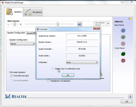Open the Speaker Configuration sub-tab
This screenshot has width=136, height=107.
pyautogui.click(x=16, y=33)
